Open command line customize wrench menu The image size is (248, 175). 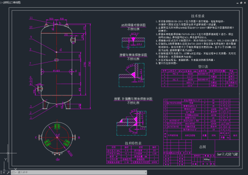click(x=8, y=173)
